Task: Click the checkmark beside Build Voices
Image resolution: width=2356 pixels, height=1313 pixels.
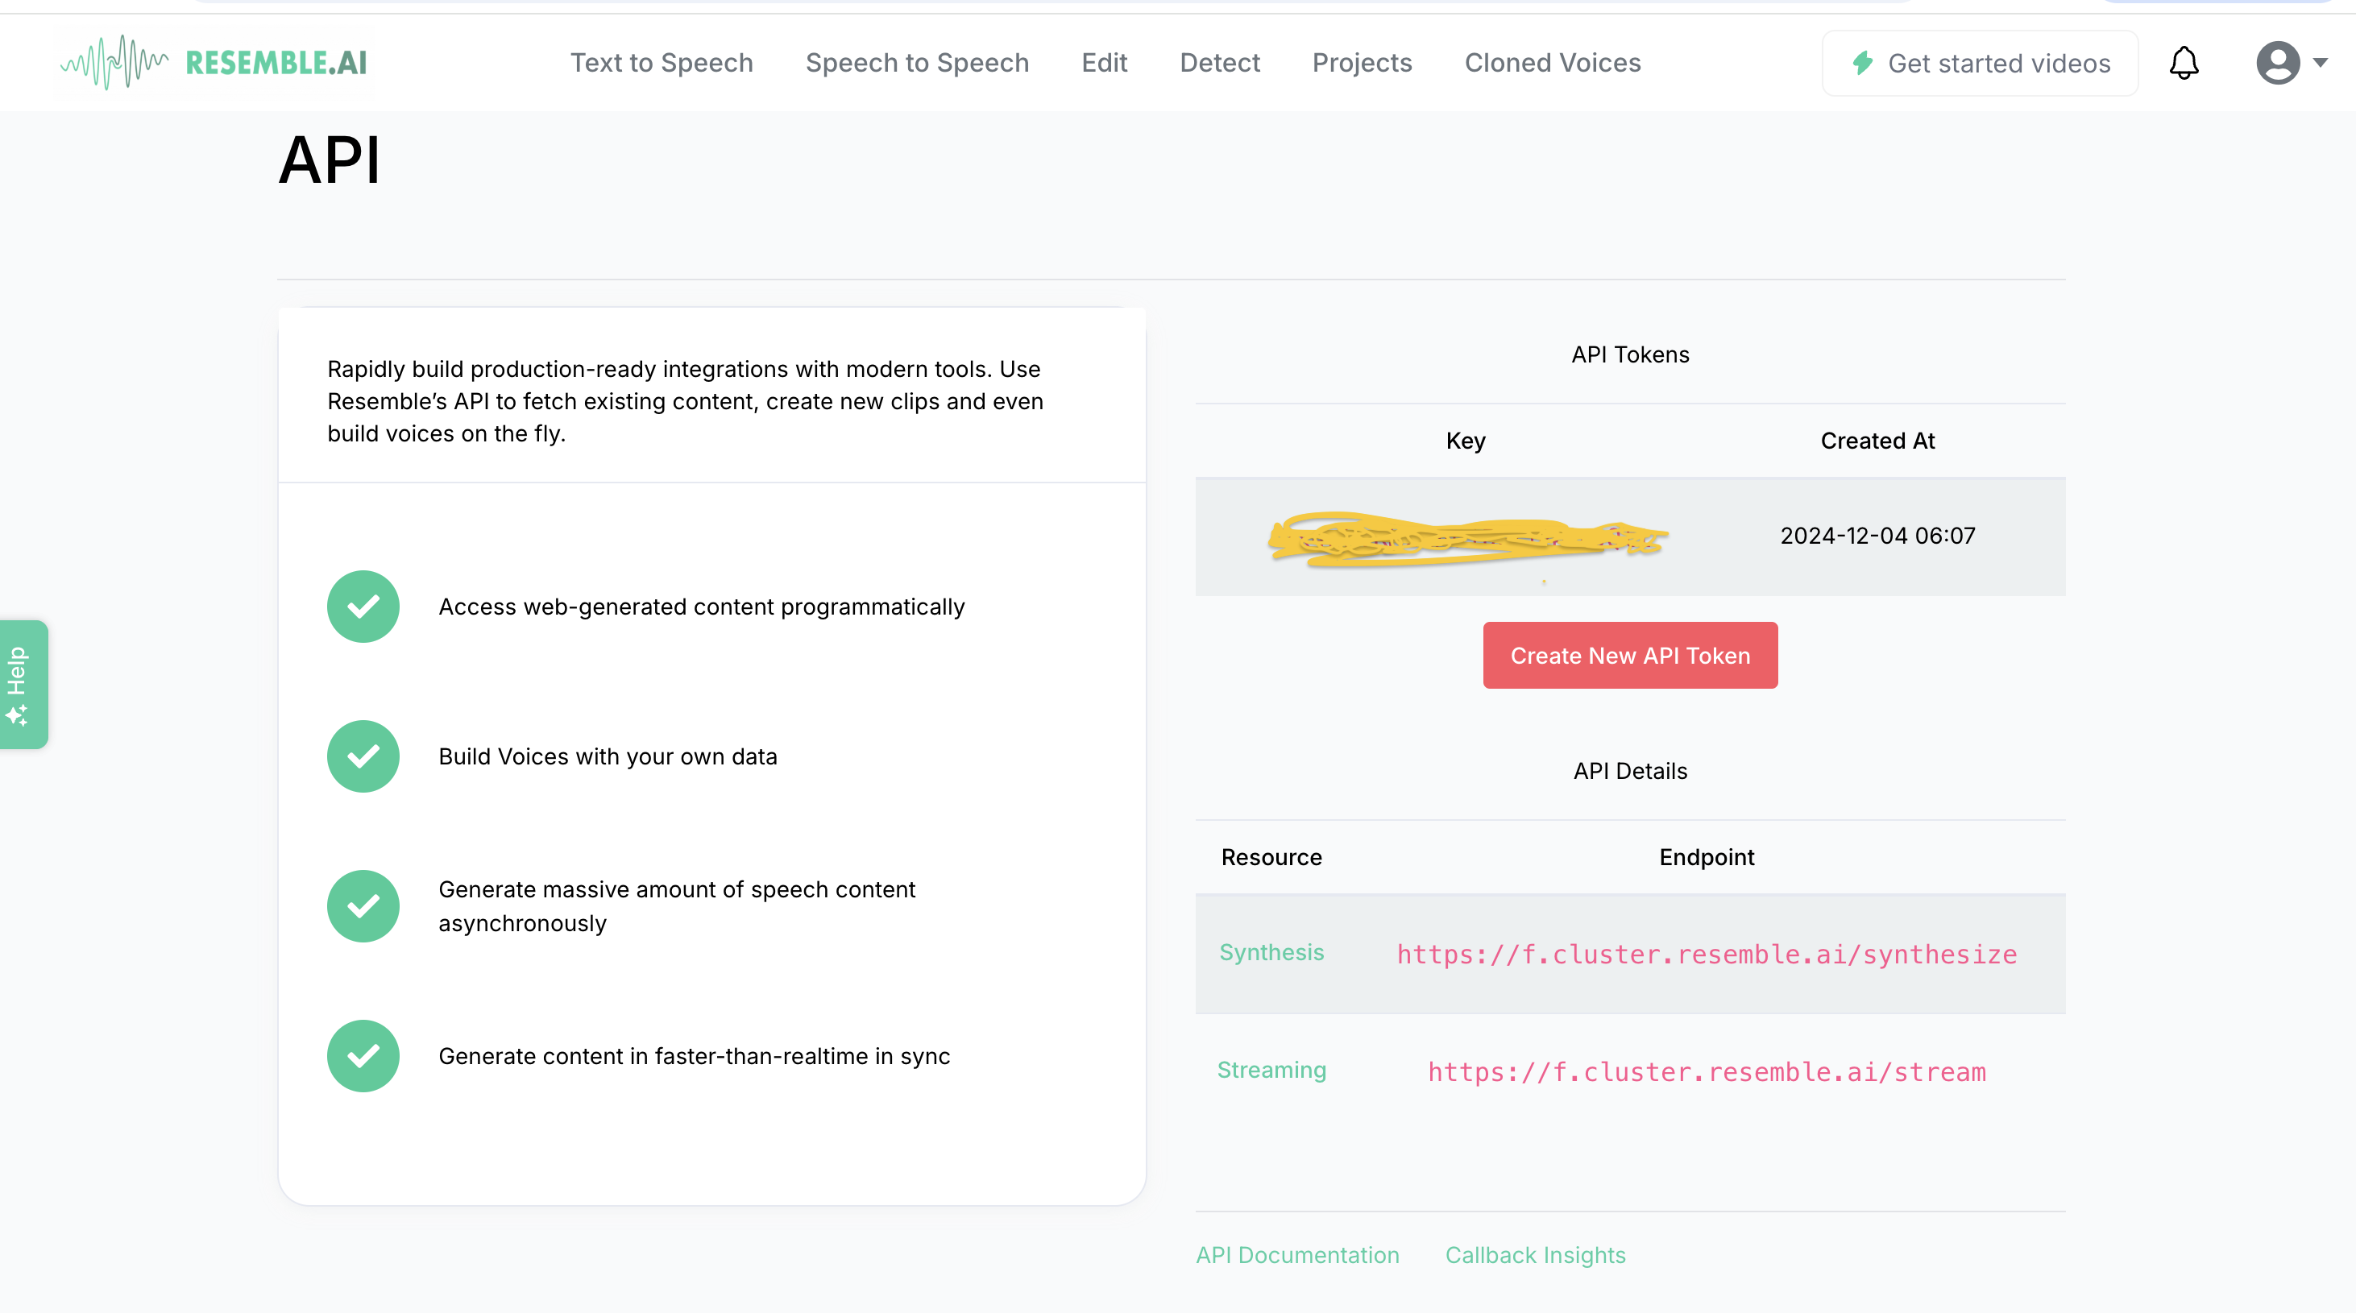Action: point(363,756)
